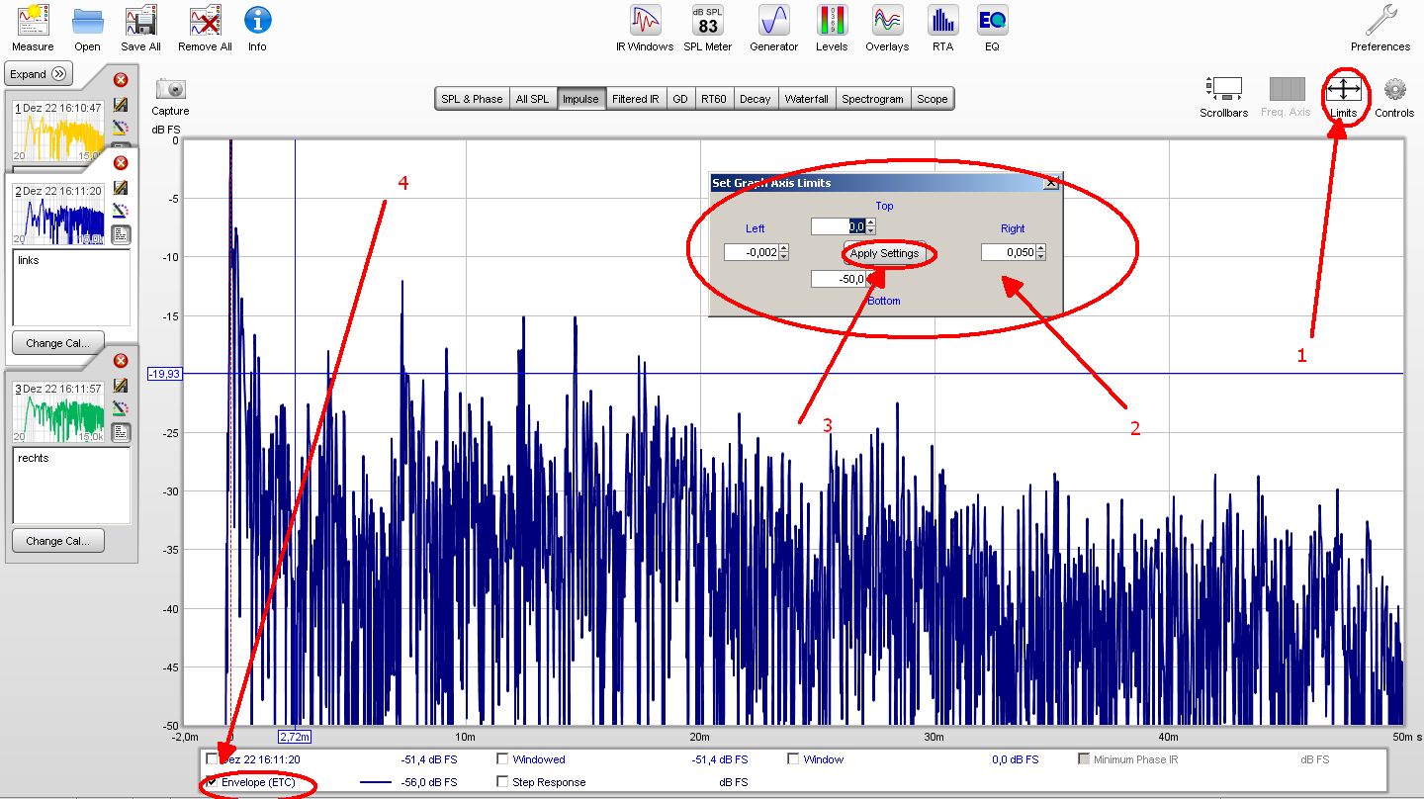Open the Scope tab
Image resolution: width=1424 pixels, height=799 pixels.
pyautogui.click(x=932, y=99)
